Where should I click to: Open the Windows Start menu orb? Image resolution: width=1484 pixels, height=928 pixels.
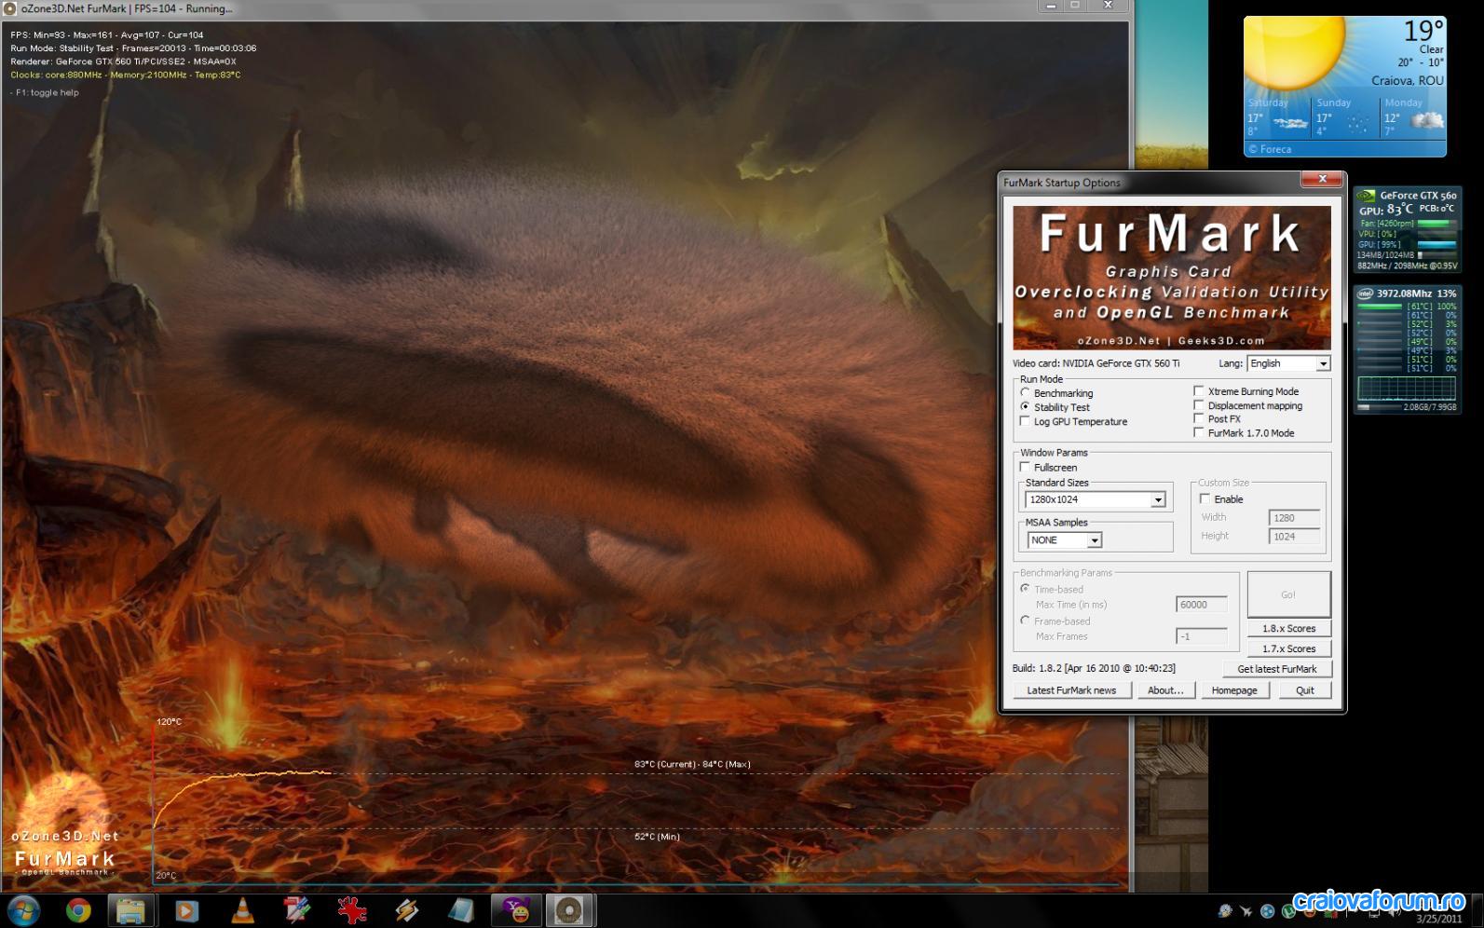[22, 910]
